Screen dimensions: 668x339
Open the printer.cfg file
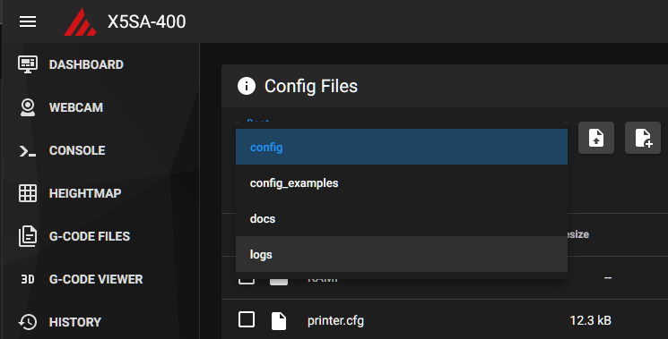pyautogui.click(x=335, y=320)
